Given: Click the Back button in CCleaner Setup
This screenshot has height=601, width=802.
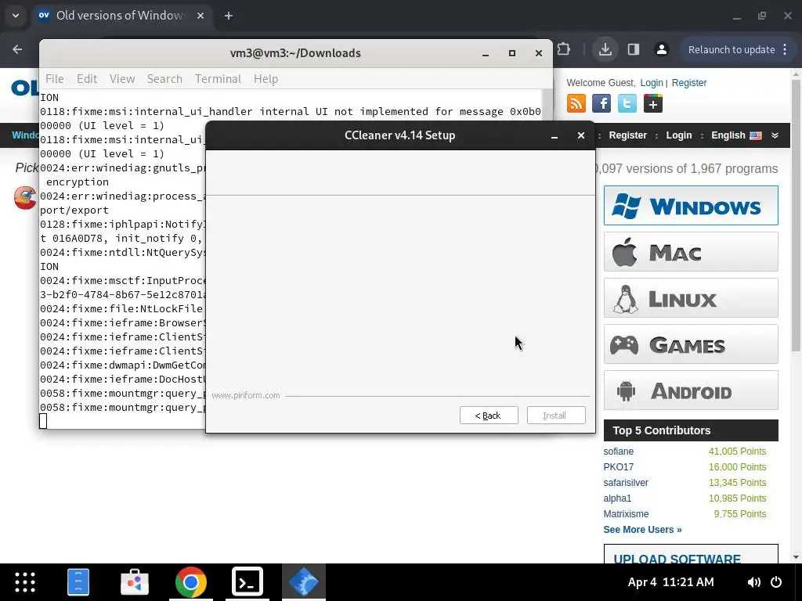Looking at the screenshot, I should [489, 416].
